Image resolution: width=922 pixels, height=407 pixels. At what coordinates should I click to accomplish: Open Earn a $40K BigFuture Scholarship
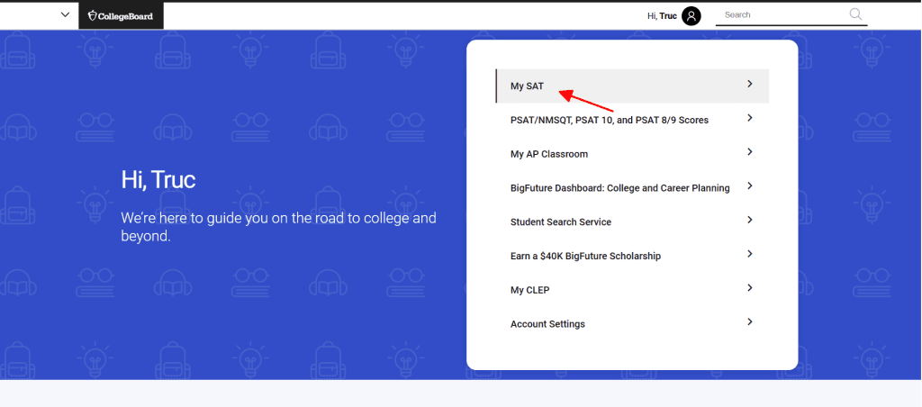(633, 256)
